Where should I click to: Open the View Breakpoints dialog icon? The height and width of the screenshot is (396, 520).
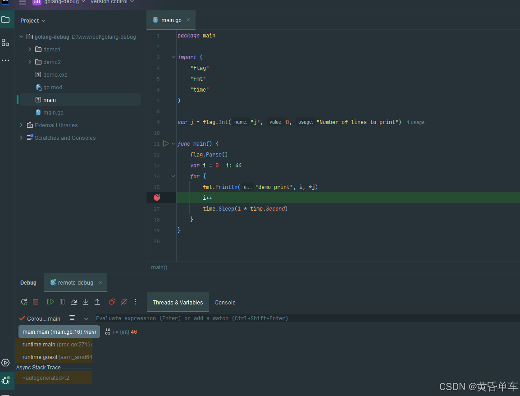pos(112,302)
